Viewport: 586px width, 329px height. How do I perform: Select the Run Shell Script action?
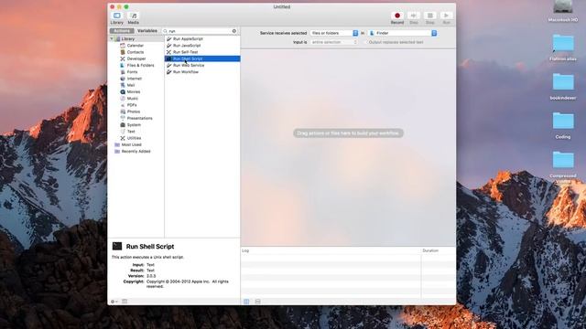tap(202, 58)
